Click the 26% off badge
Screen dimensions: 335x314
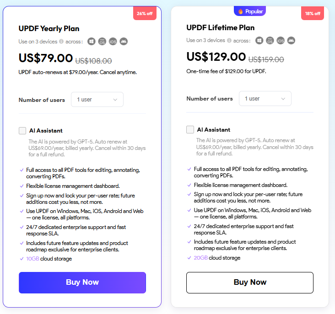point(145,13)
